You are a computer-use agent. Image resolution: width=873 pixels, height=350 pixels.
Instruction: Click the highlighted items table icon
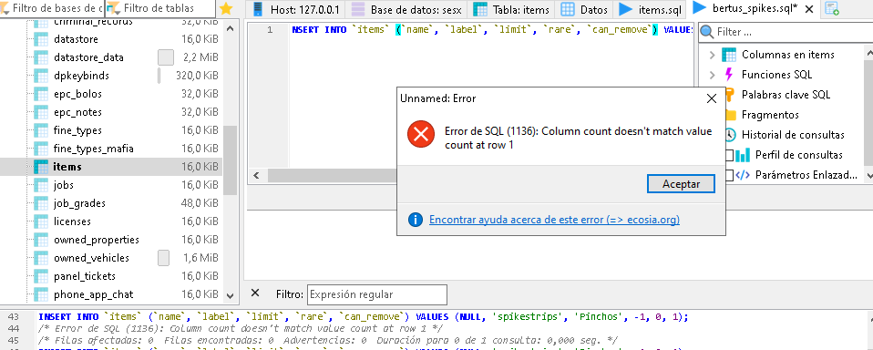click(x=41, y=167)
